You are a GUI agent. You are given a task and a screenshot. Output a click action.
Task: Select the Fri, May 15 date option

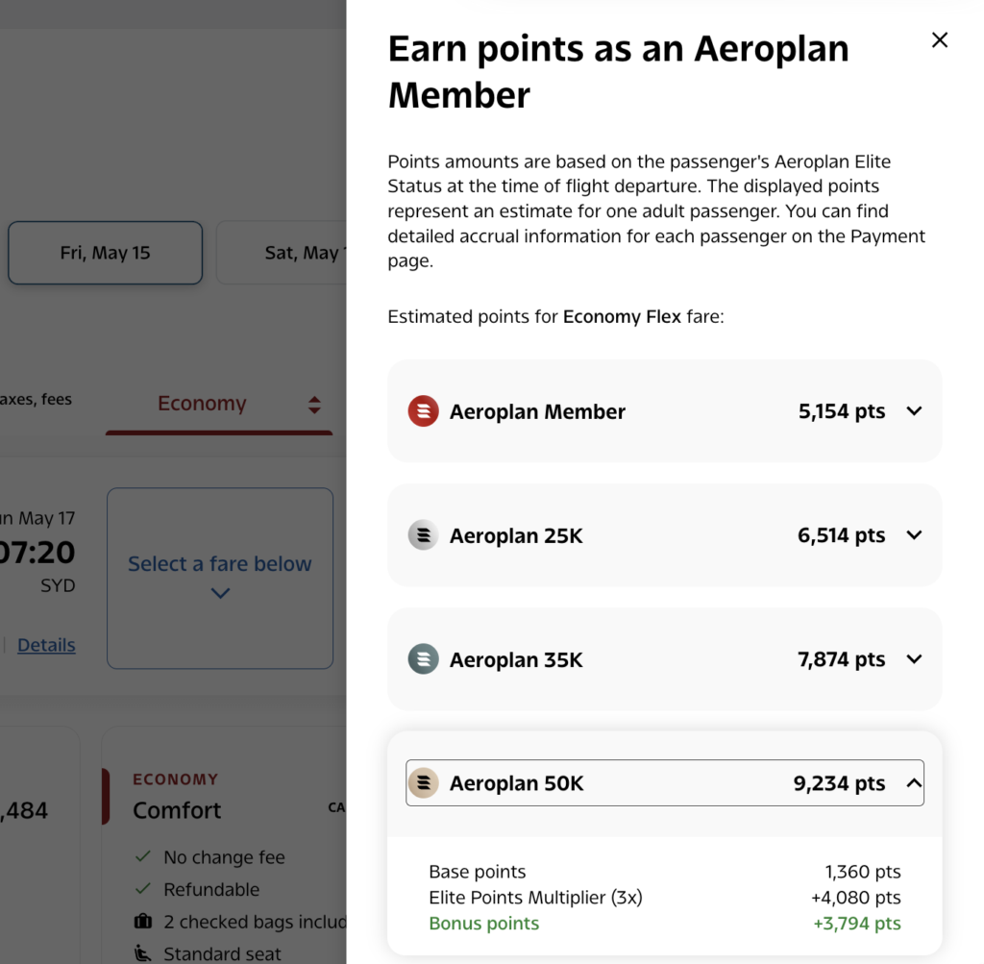coord(105,252)
